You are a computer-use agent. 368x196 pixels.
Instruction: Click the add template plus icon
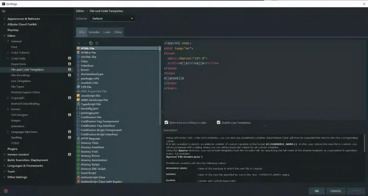coord(79,43)
